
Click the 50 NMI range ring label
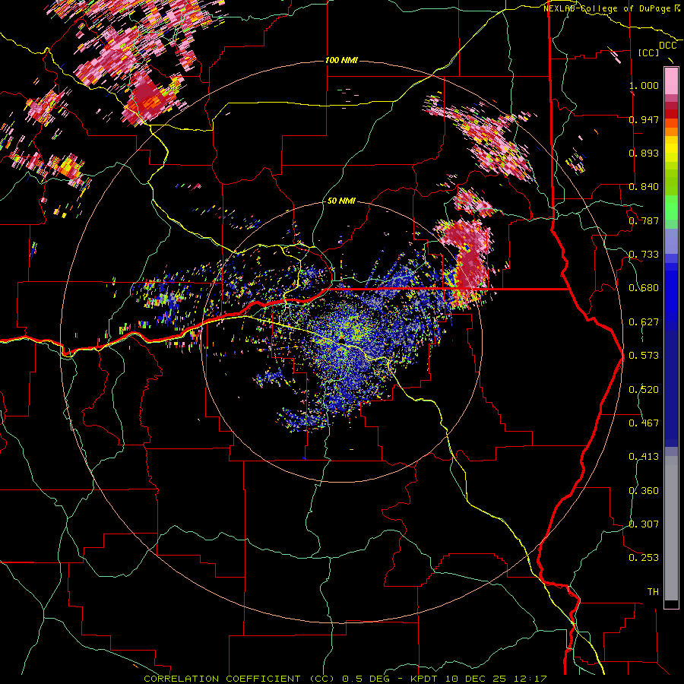click(341, 201)
